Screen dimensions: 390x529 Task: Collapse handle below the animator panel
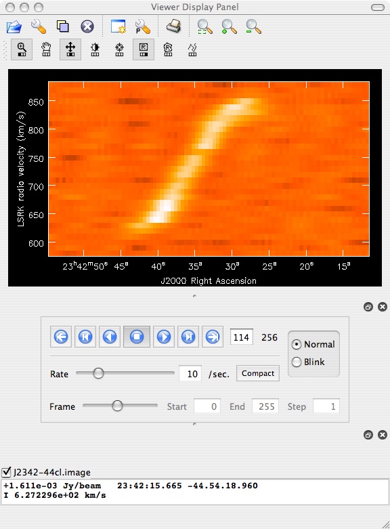pyautogui.click(x=194, y=424)
